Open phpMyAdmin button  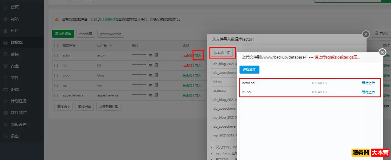(x=111, y=34)
